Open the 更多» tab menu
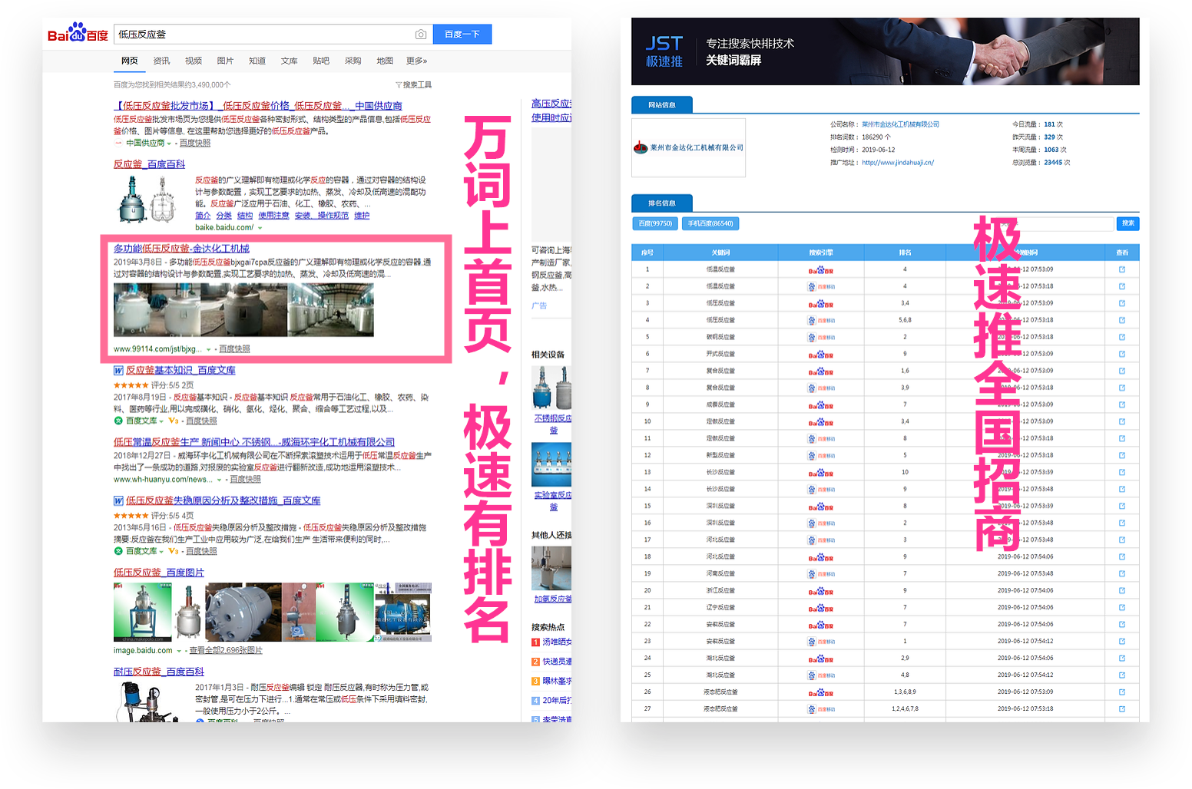The width and height of the screenshot is (1192, 789). [x=416, y=61]
